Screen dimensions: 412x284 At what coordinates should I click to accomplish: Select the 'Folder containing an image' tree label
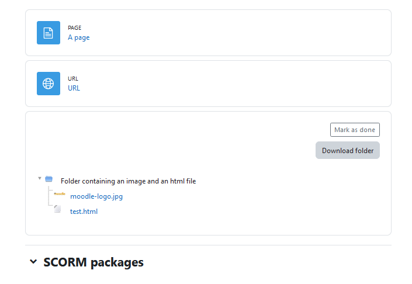coord(128,181)
